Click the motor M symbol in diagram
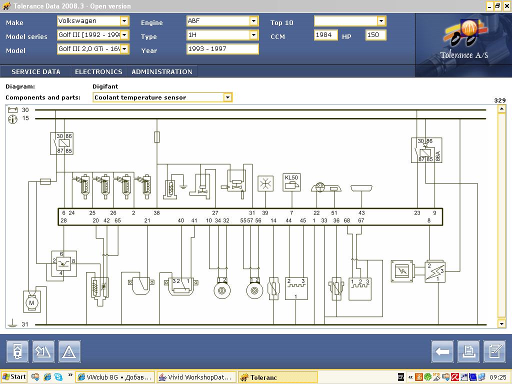The width and height of the screenshot is (512, 384). [31, 302]
